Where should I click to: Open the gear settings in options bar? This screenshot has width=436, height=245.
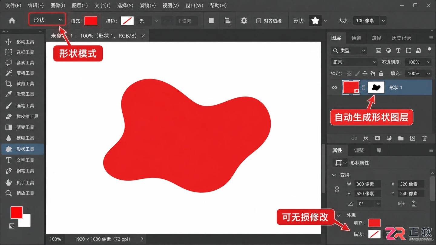pos(244,21)
